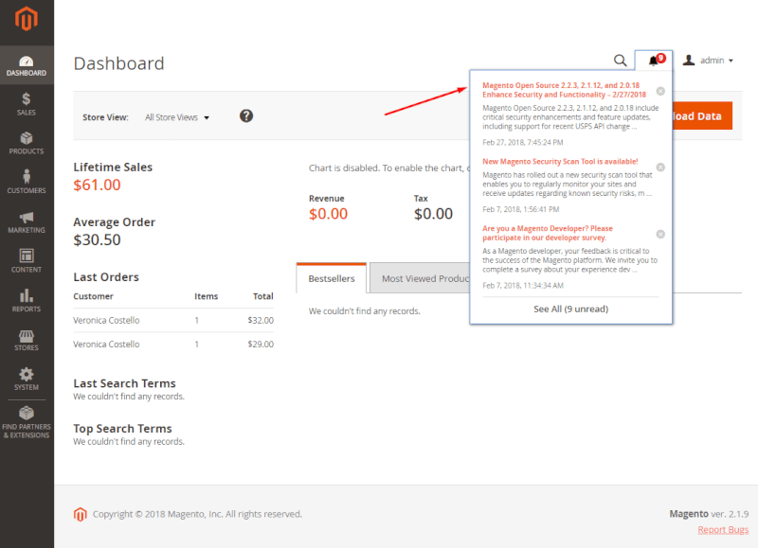Expand the All Store Views dropdown
Image resolution: width=758 pixels, height=548 pixels.
tap(177, 117)
